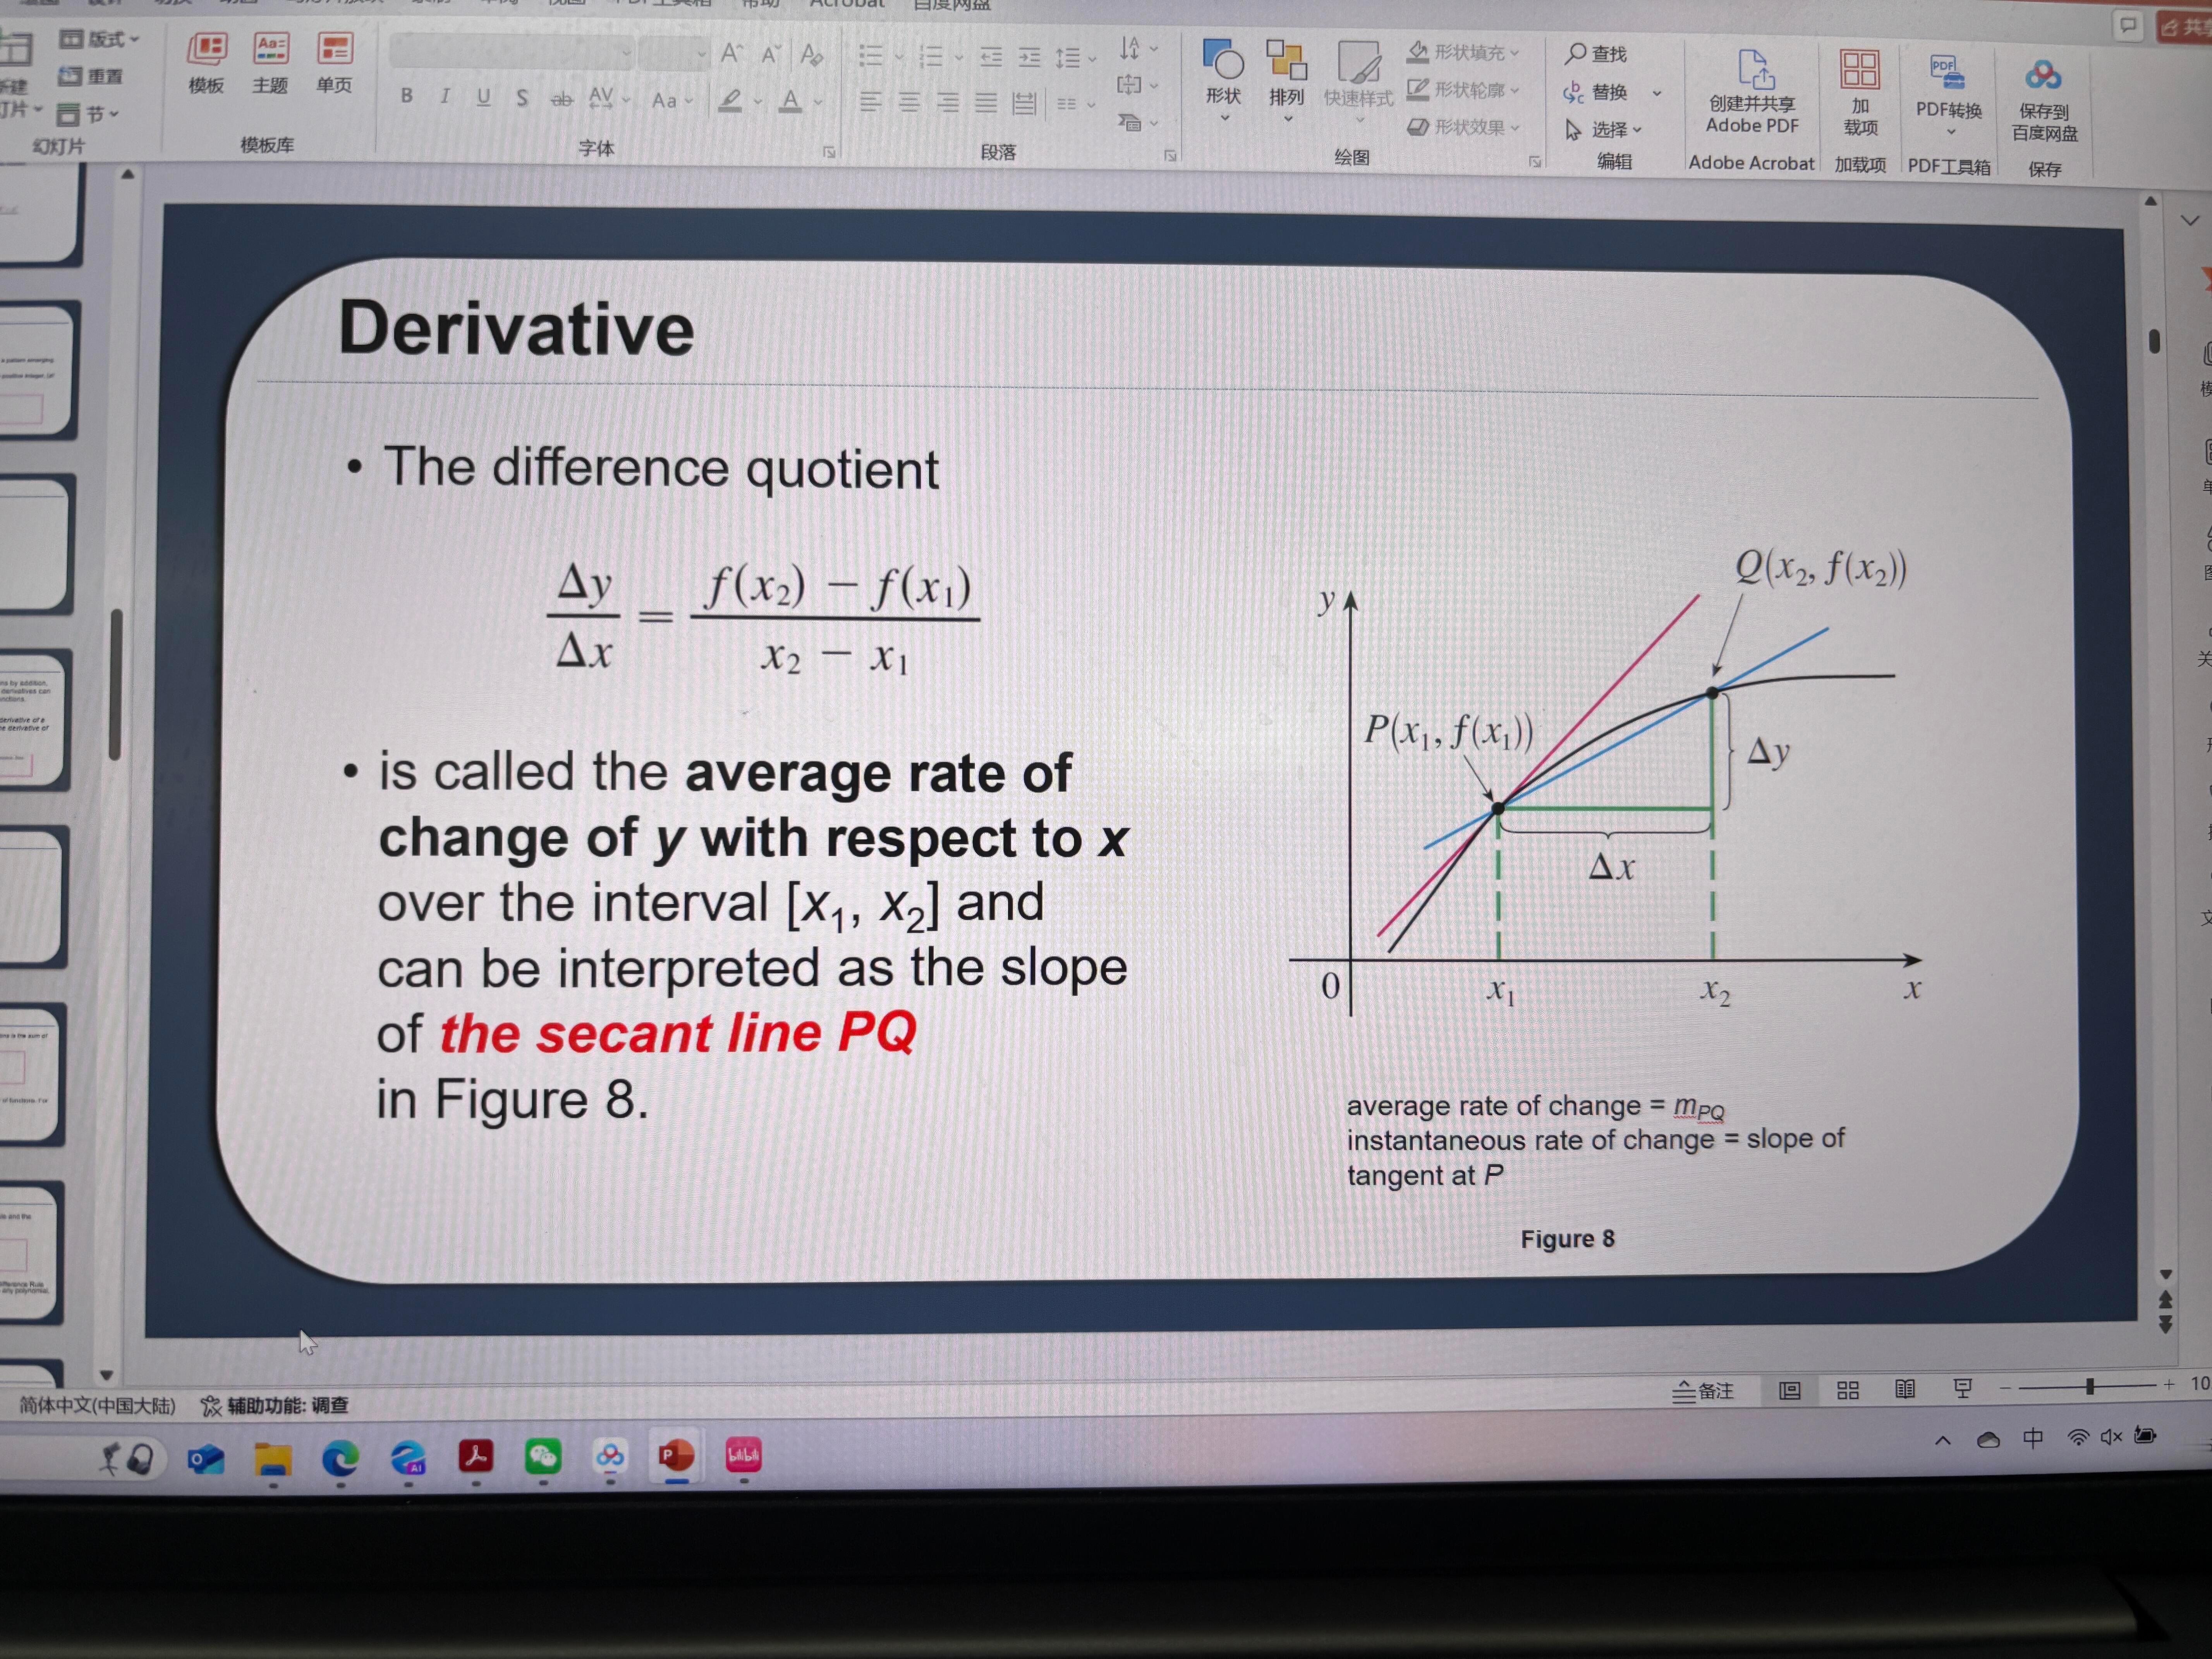Screen dimensions: 2212x1659
Task: Open WeChat from the taskbar
Action: pyautogui.click(x=543, y=1457)
